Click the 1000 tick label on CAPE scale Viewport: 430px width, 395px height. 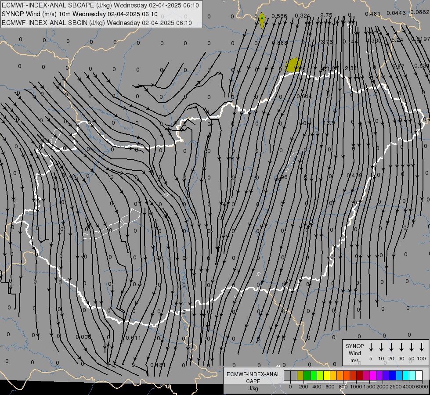pyautogui.click(x=356, y=387)
